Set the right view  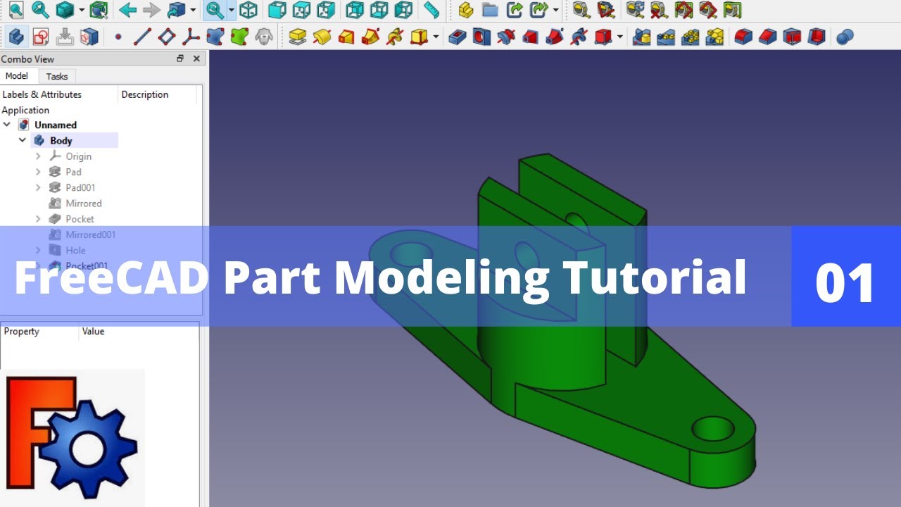click(325, 10)
